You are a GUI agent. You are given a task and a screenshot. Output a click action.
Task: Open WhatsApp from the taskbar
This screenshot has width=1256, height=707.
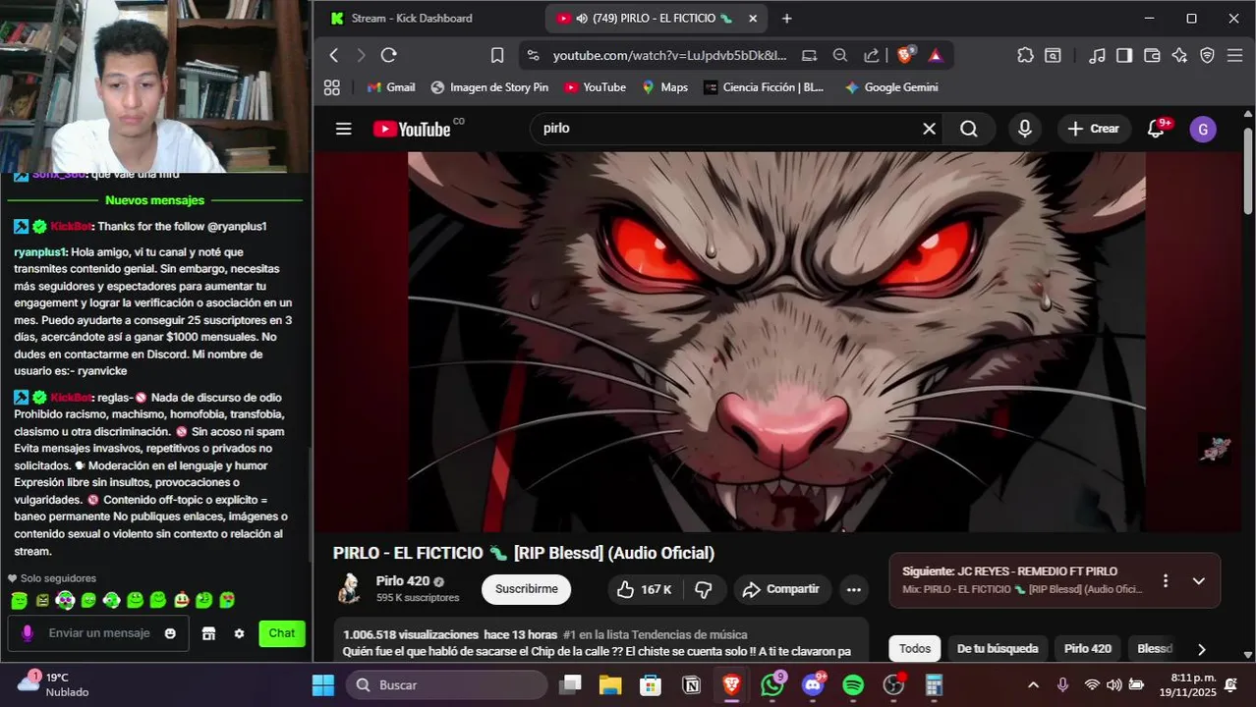point(772,684)
